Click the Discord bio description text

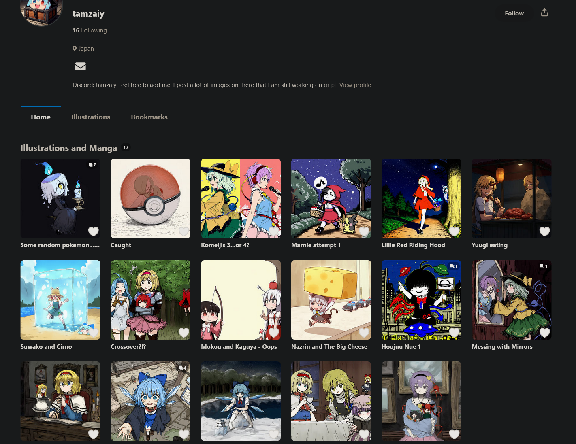(x=204, y=85)
